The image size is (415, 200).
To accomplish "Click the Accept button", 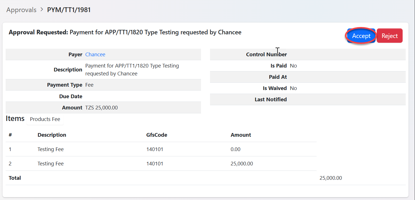I will 361,36.
